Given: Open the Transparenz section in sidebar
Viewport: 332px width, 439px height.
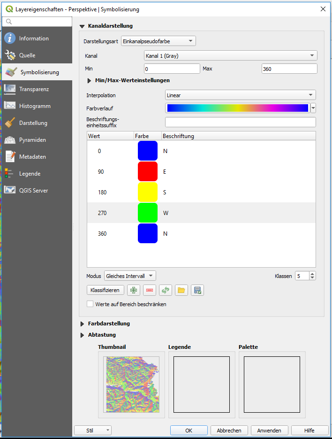Looking at the screenshot, I should 34,89.
